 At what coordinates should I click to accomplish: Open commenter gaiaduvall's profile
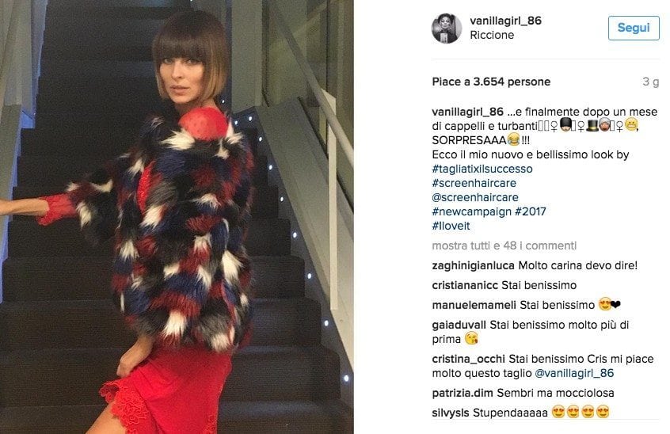(x=459, y=325)
